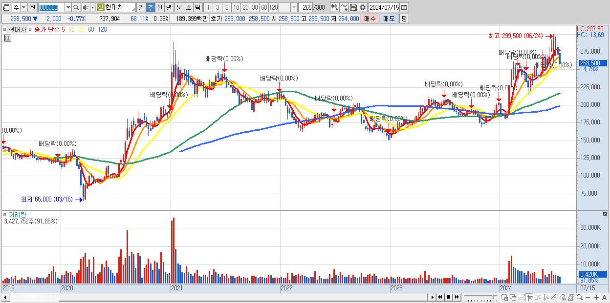Click the rewind double-arrow control
The height and width of the screenshot is (303, 610).
(x=440, y=297)
